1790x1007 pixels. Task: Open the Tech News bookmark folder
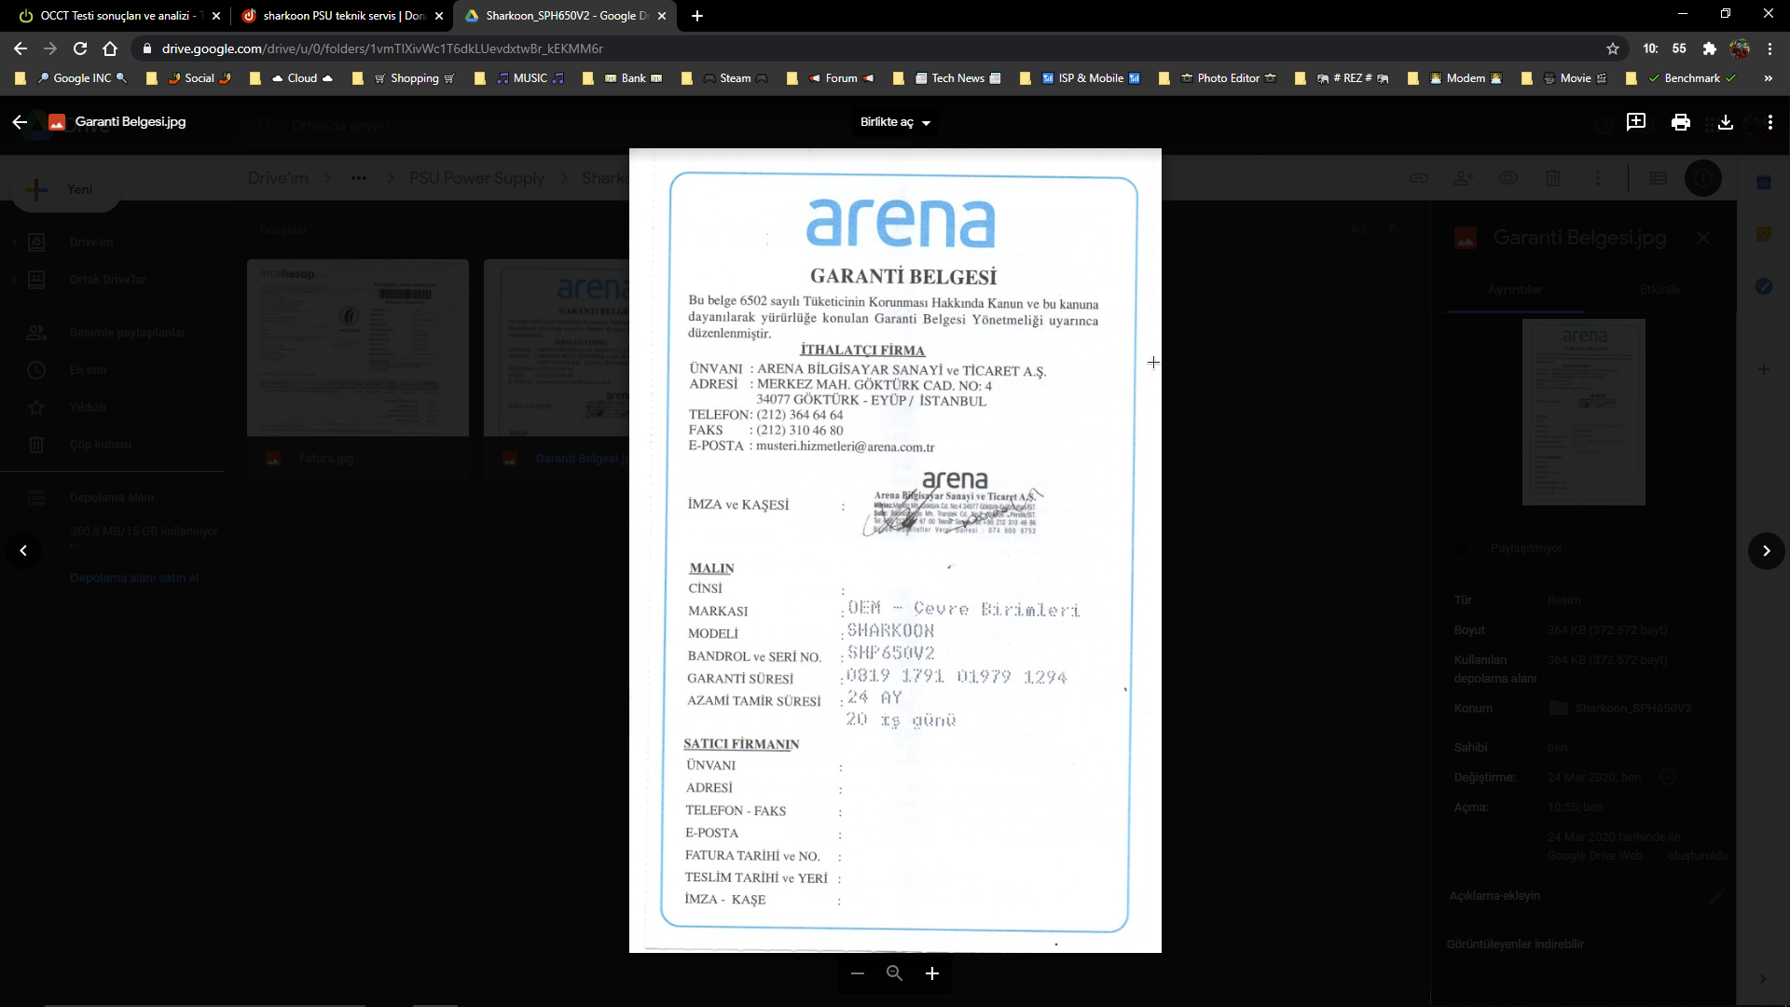pos(957,78)
